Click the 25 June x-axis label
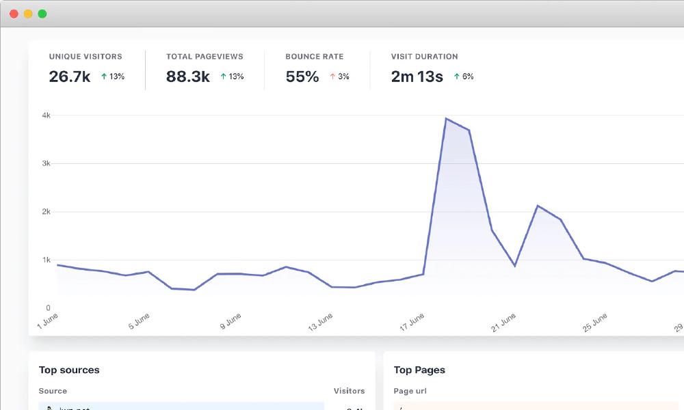This screenshot has height=410, width=684. [x=595, y=322]
